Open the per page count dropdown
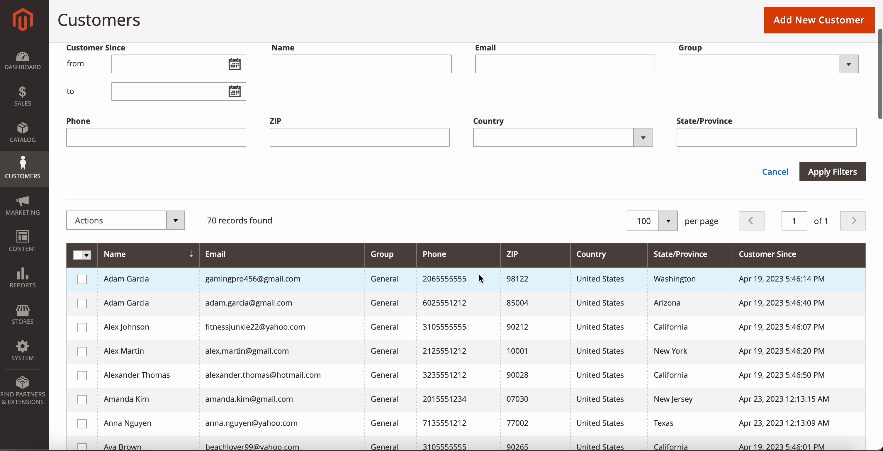Screen dimensions: 883x451 pyautogui.click(x=668, y=221)
